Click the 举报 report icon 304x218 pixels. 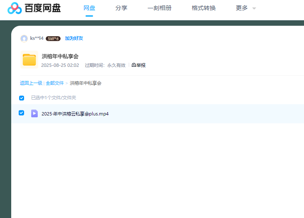click(x=134, y=65)
